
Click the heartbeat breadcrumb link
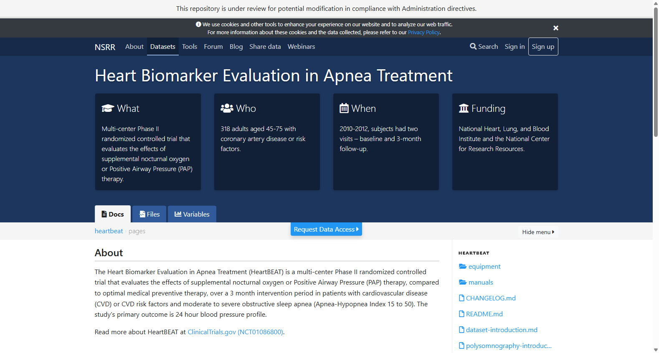[109, 231]
